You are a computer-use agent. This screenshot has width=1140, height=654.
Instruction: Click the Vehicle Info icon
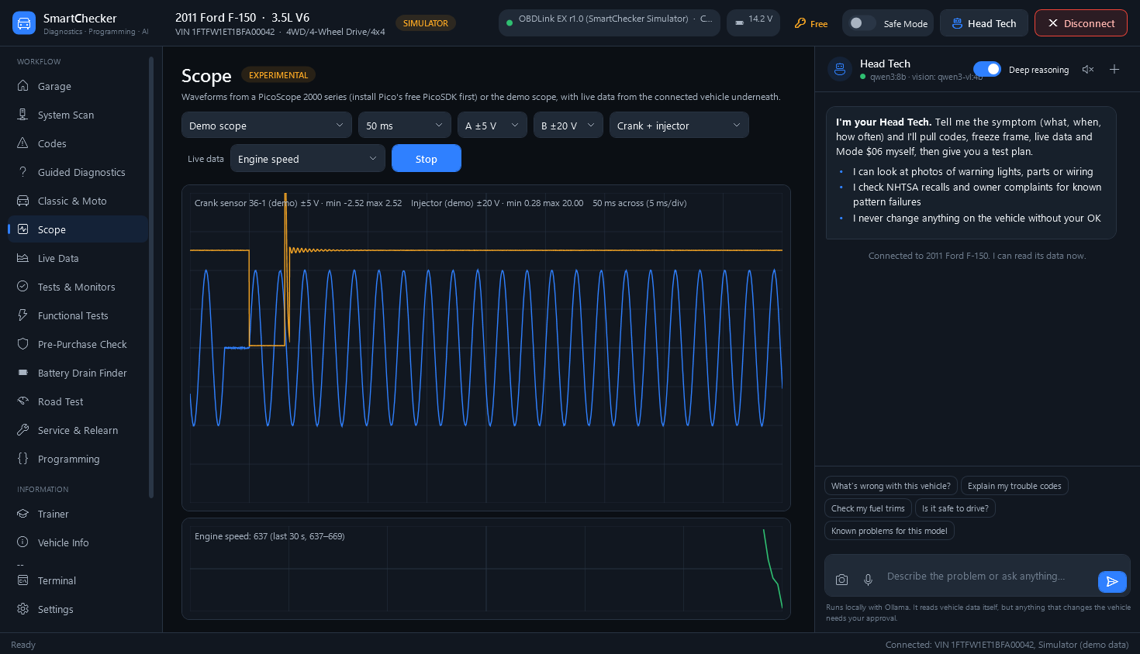click(22, 542)
